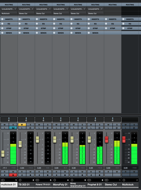Open Stereo Out output routing on MonoPoly 01
Image resolution: width=141 pixels, height=190 pixels.
[x=61, y=13]
